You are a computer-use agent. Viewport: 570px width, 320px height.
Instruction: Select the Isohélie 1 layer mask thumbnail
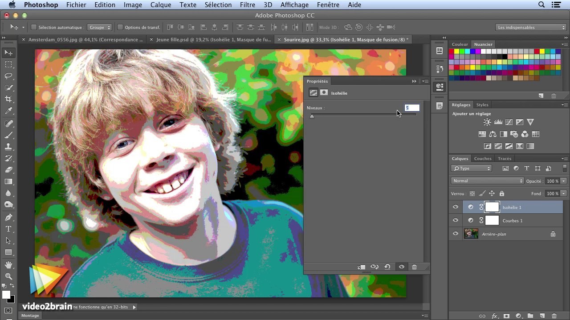pos(492,207)
